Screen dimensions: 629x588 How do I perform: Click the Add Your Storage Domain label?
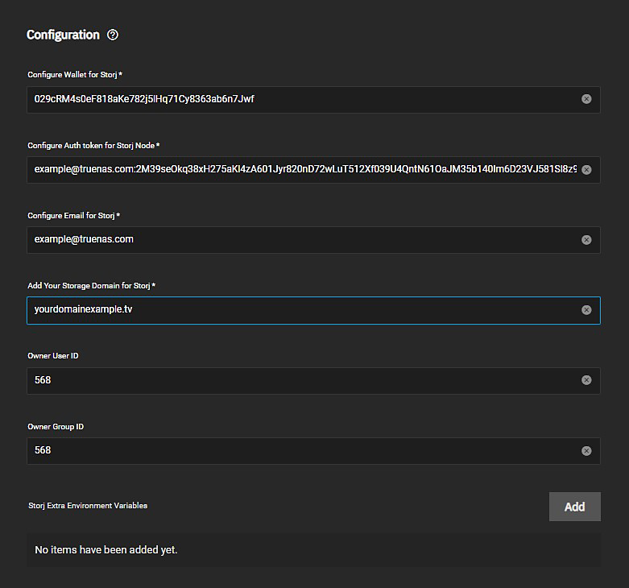click(92, 286)
